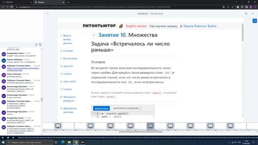Viewport: 258px width, 145px height.
Task: Select the highlighted screen-share thumbnail in the strip
Action: click(x=150, y=126)
